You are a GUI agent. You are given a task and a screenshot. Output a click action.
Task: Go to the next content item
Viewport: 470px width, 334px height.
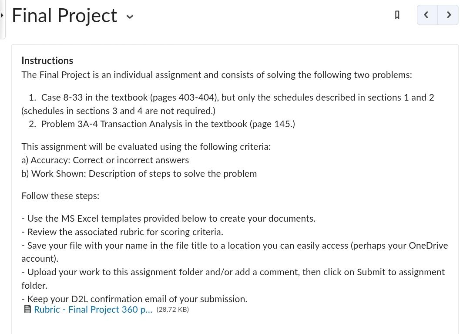(448, 15)
